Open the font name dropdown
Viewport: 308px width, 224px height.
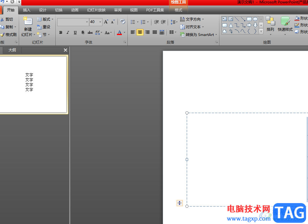click(x=87, y=22)
